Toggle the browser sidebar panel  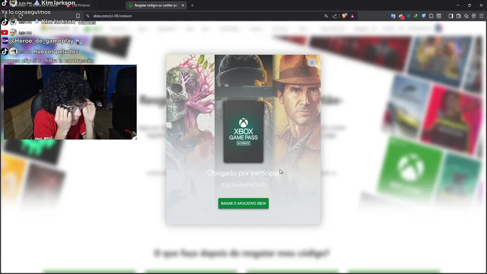coord(451,16)
